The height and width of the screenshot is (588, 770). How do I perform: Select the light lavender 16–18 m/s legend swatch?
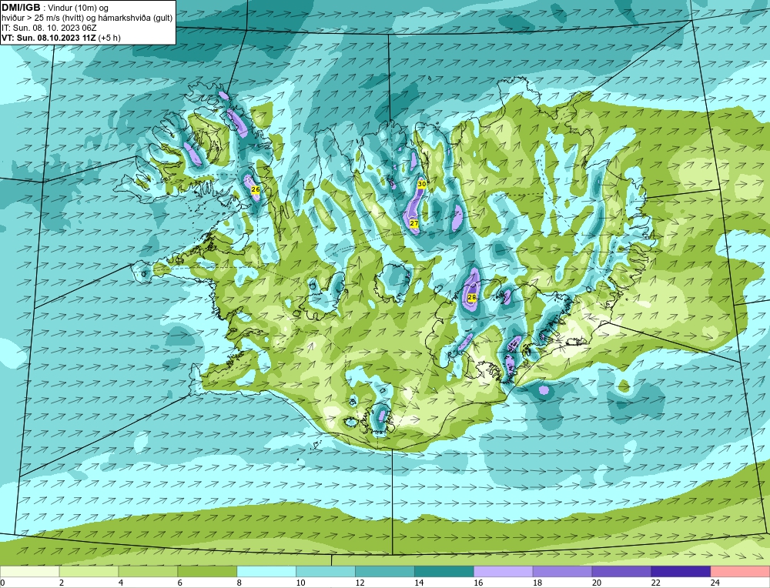coord(504,571)
